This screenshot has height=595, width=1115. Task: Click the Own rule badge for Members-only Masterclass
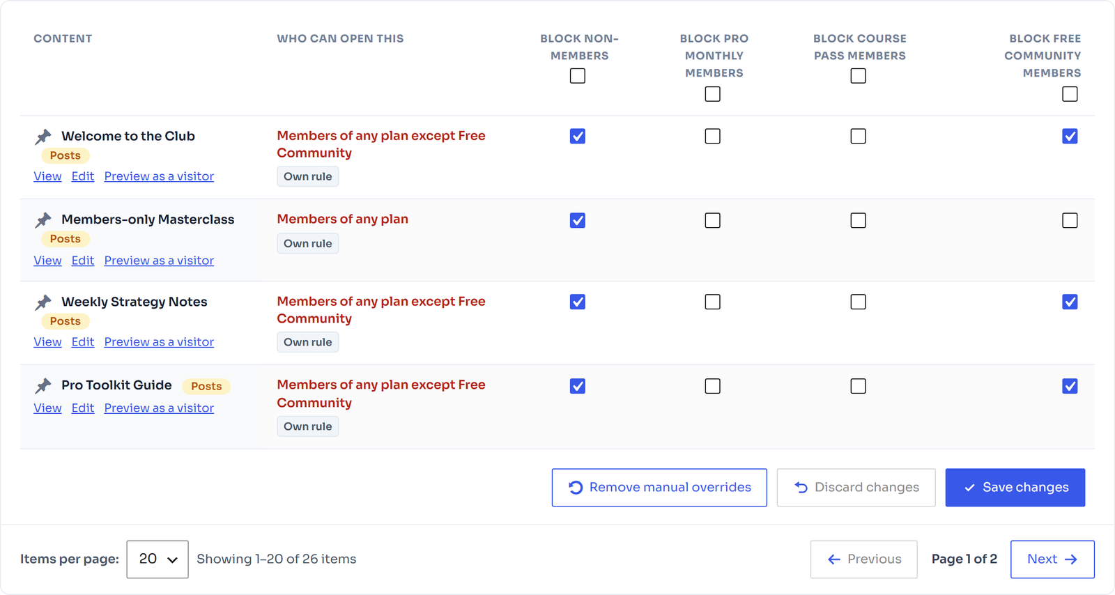308,243
